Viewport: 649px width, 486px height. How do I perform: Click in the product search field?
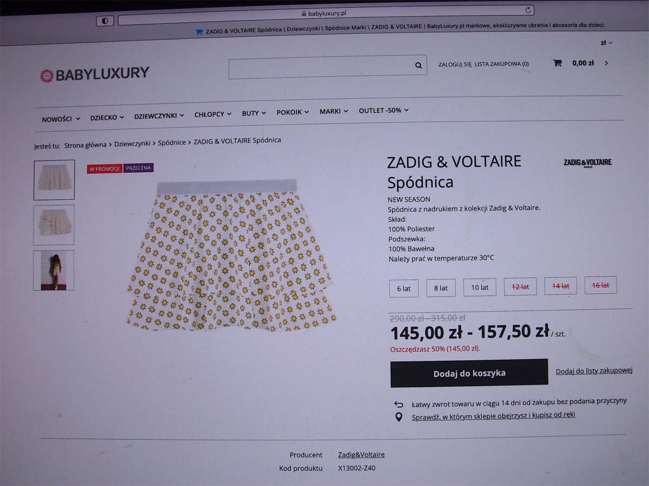320,66
